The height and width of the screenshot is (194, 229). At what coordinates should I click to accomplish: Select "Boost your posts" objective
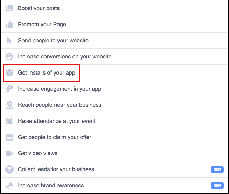click(39, 8)
